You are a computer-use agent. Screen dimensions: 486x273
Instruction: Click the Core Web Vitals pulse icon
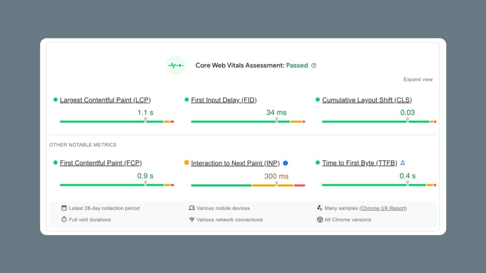pos(176,65)
